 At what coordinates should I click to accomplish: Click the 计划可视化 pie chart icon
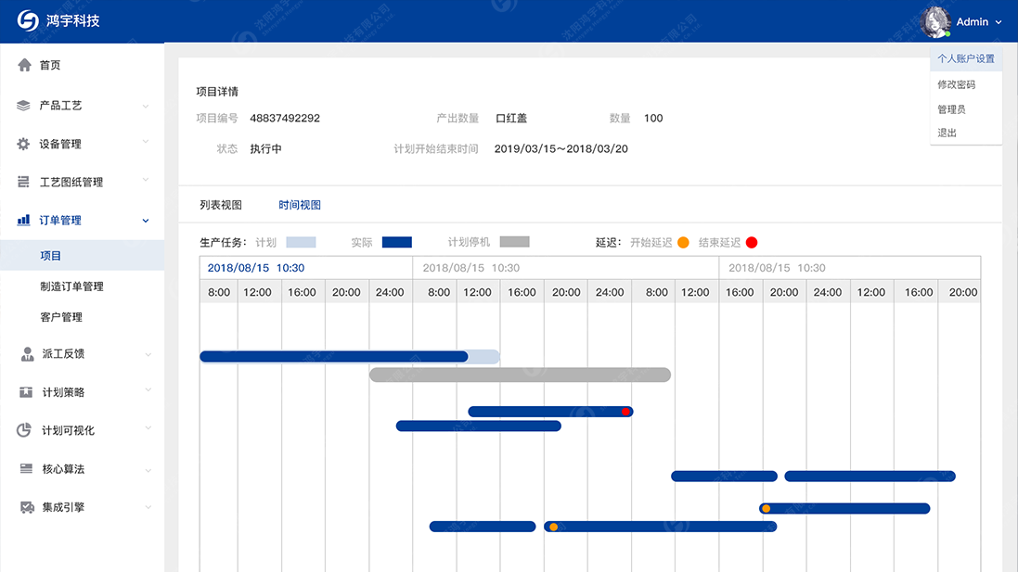click(x=25, y=431)
